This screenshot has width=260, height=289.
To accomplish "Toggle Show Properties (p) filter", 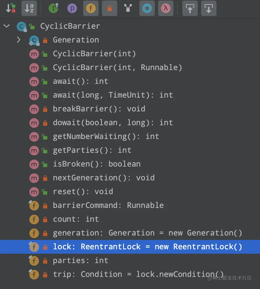I will (x=72, y=8).
